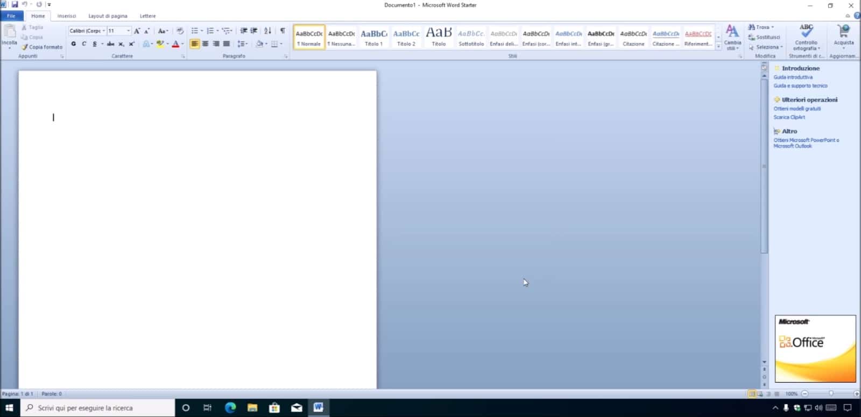Toggle strikethrough text formatting

[x=110, y=44]
